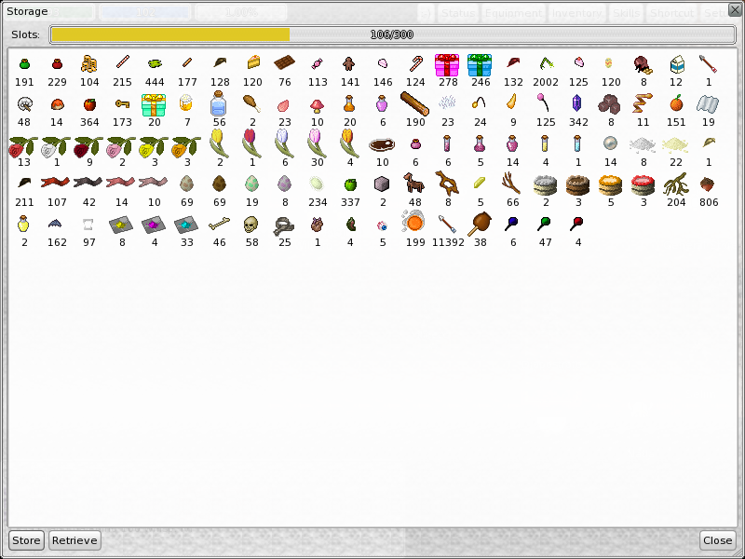Select the milk carton item (12)
The width and height of the screenshot is (745, 559).
tap(676, 64)
